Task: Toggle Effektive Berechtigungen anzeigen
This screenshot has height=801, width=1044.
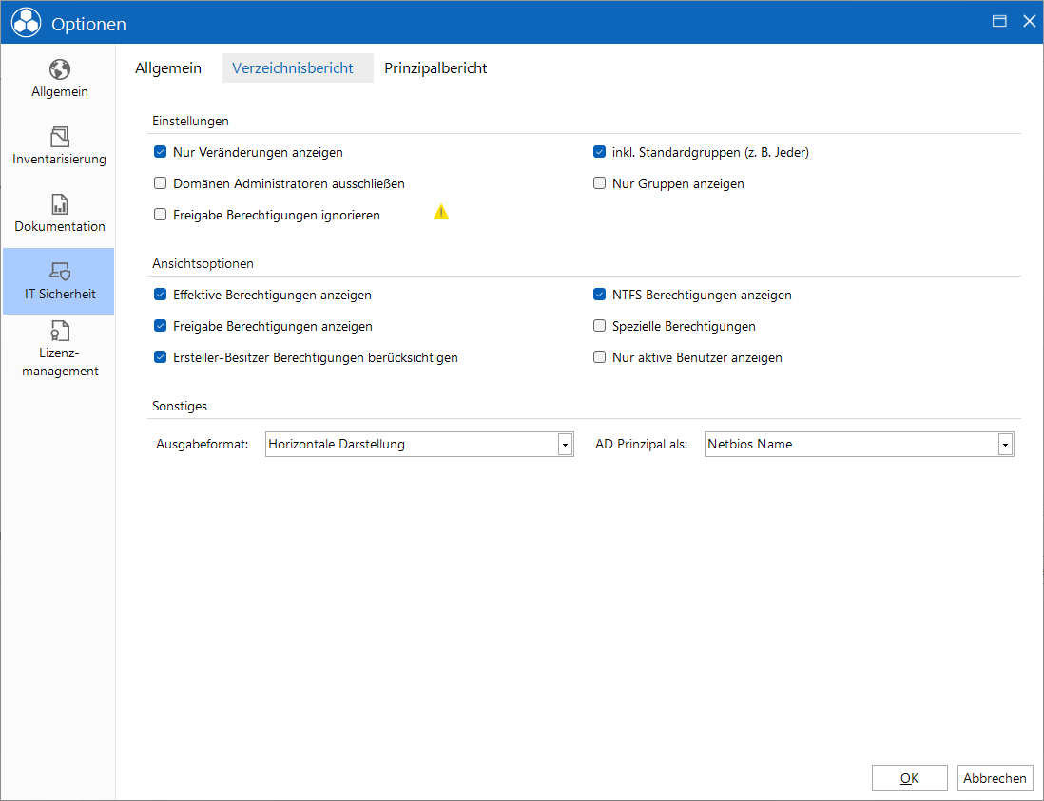Action: [160, 294]
